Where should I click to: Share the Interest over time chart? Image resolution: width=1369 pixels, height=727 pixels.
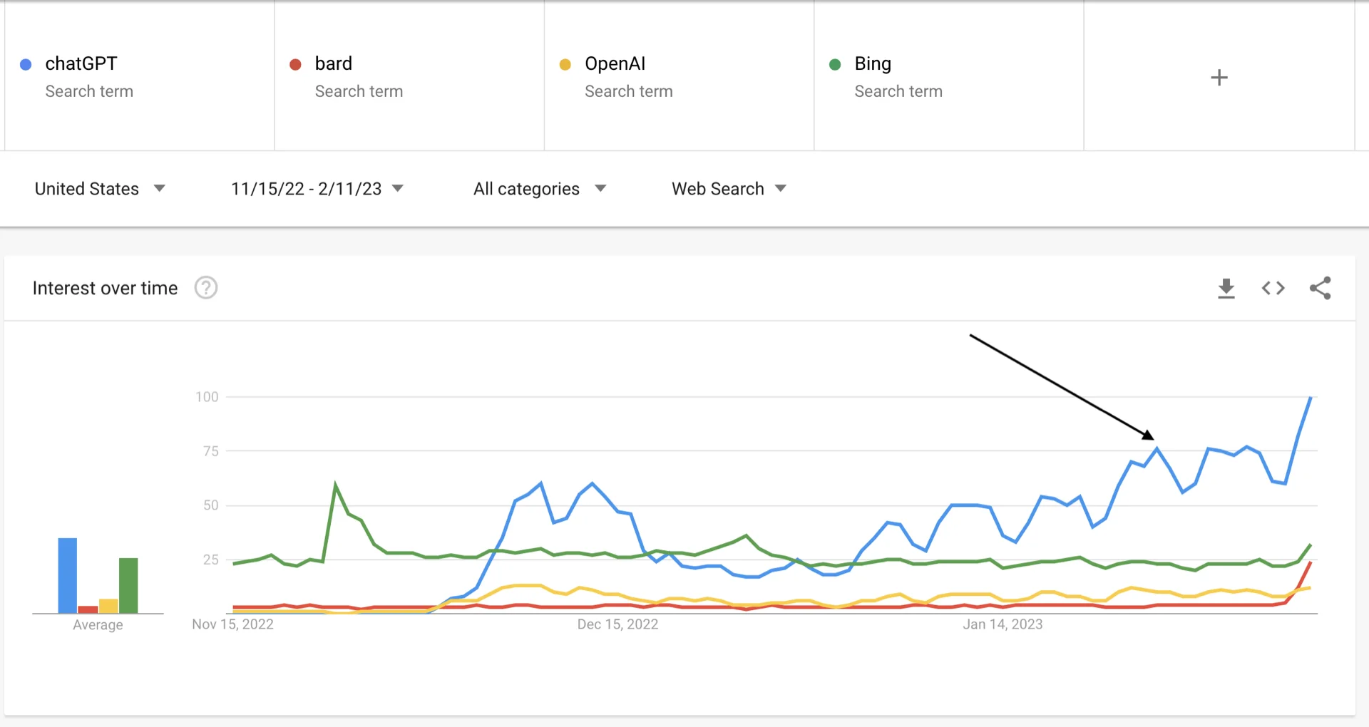point(1320,288)
